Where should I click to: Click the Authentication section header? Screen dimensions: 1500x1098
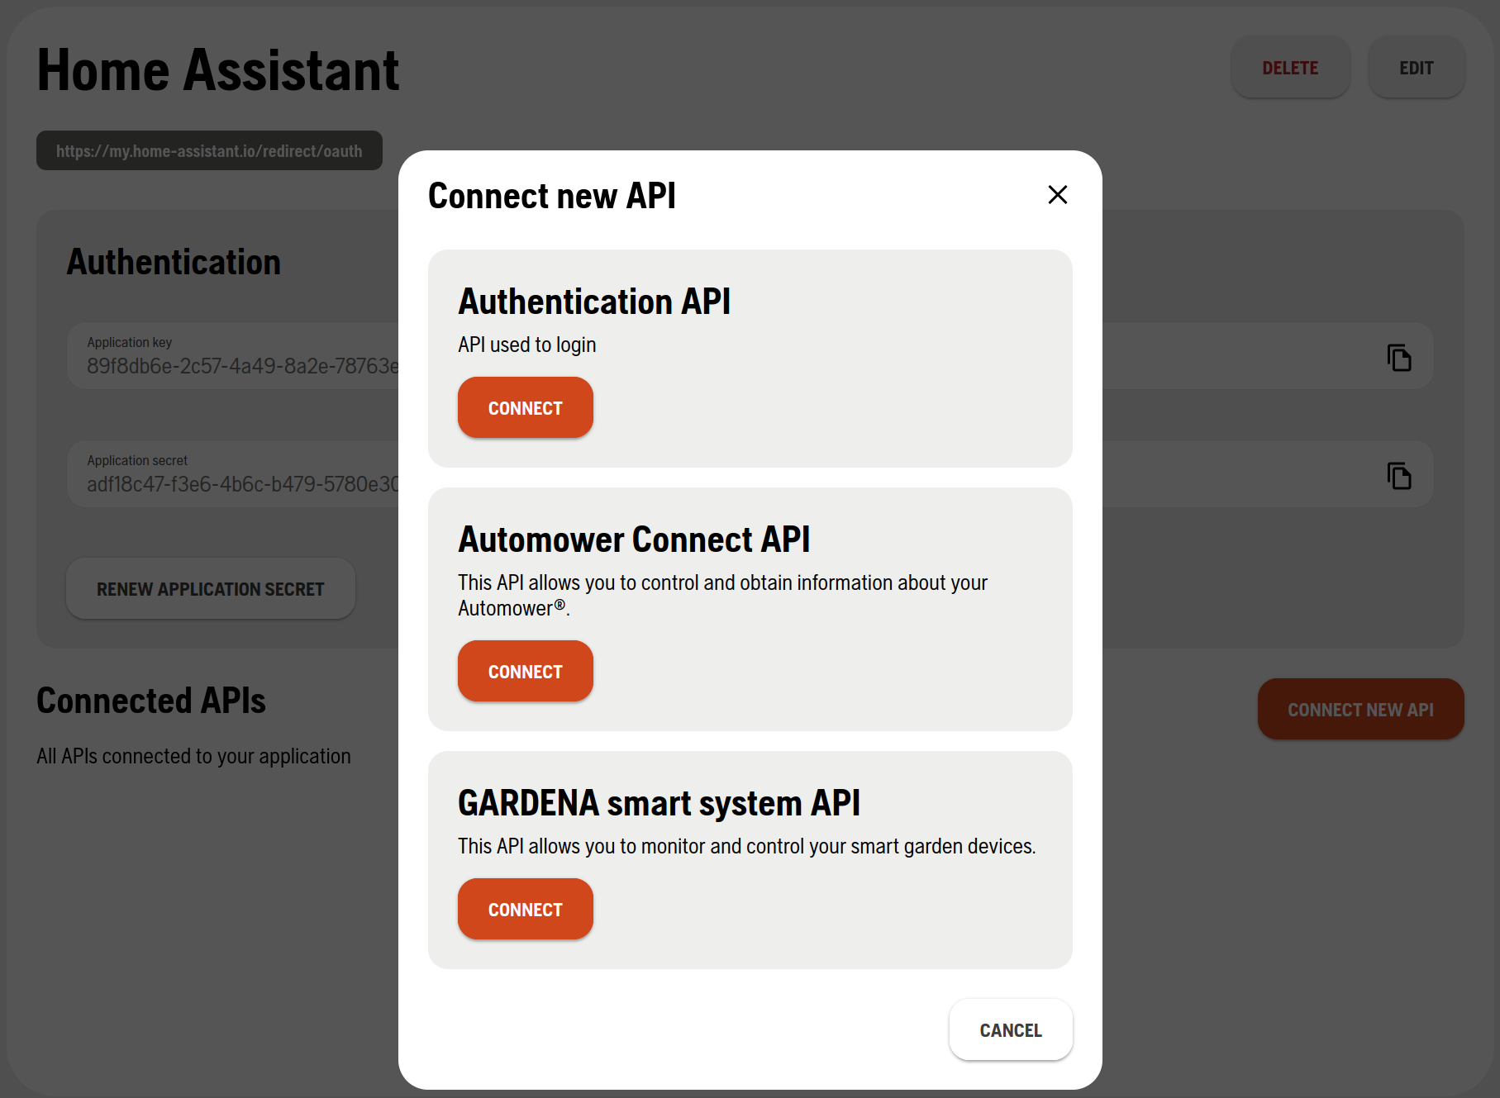174,261
